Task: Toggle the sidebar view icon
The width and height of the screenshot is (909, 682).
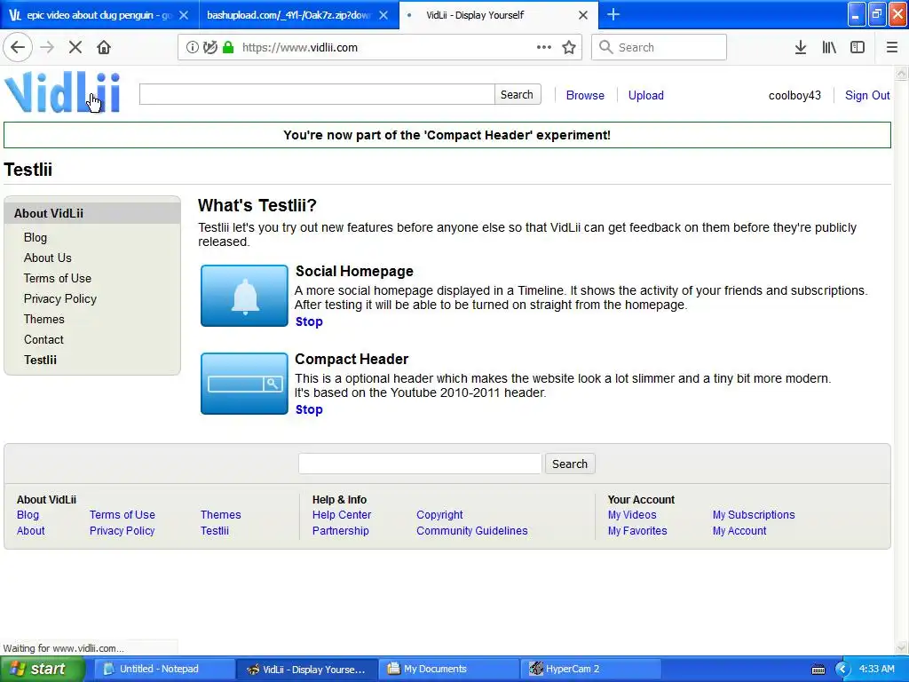Action: point(858,47)
